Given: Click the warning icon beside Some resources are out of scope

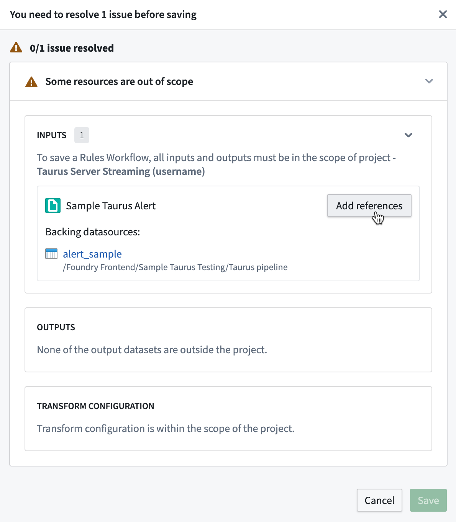Looking at the screenshot, I should (31, 82).
